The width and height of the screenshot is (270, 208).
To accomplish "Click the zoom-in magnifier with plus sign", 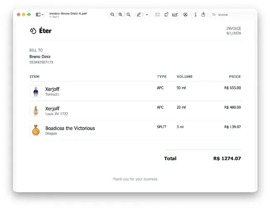I will pos(120,15).
